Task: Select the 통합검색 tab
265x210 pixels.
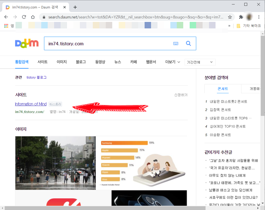Action: pyautogui.click(x=22, y=62)
